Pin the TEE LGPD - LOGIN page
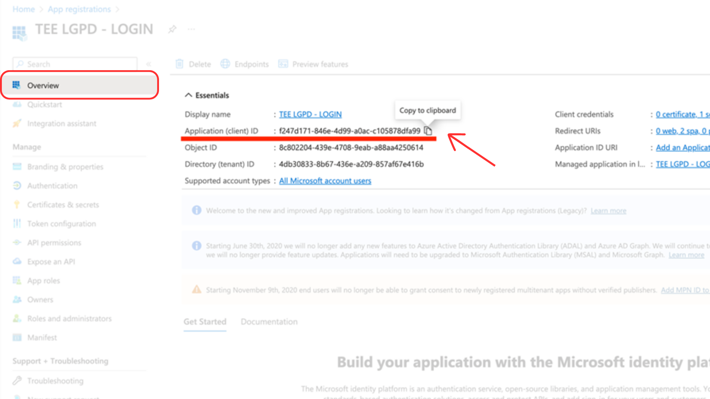 coord(172,29)
